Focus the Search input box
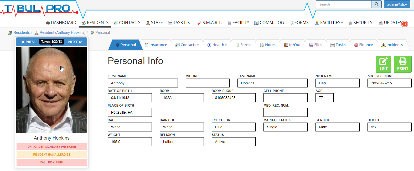This screenshot has width=414, height=171. coord(344,4)
